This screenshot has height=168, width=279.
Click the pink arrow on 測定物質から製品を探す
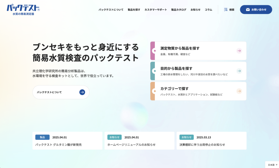click(x=239, y=51)
